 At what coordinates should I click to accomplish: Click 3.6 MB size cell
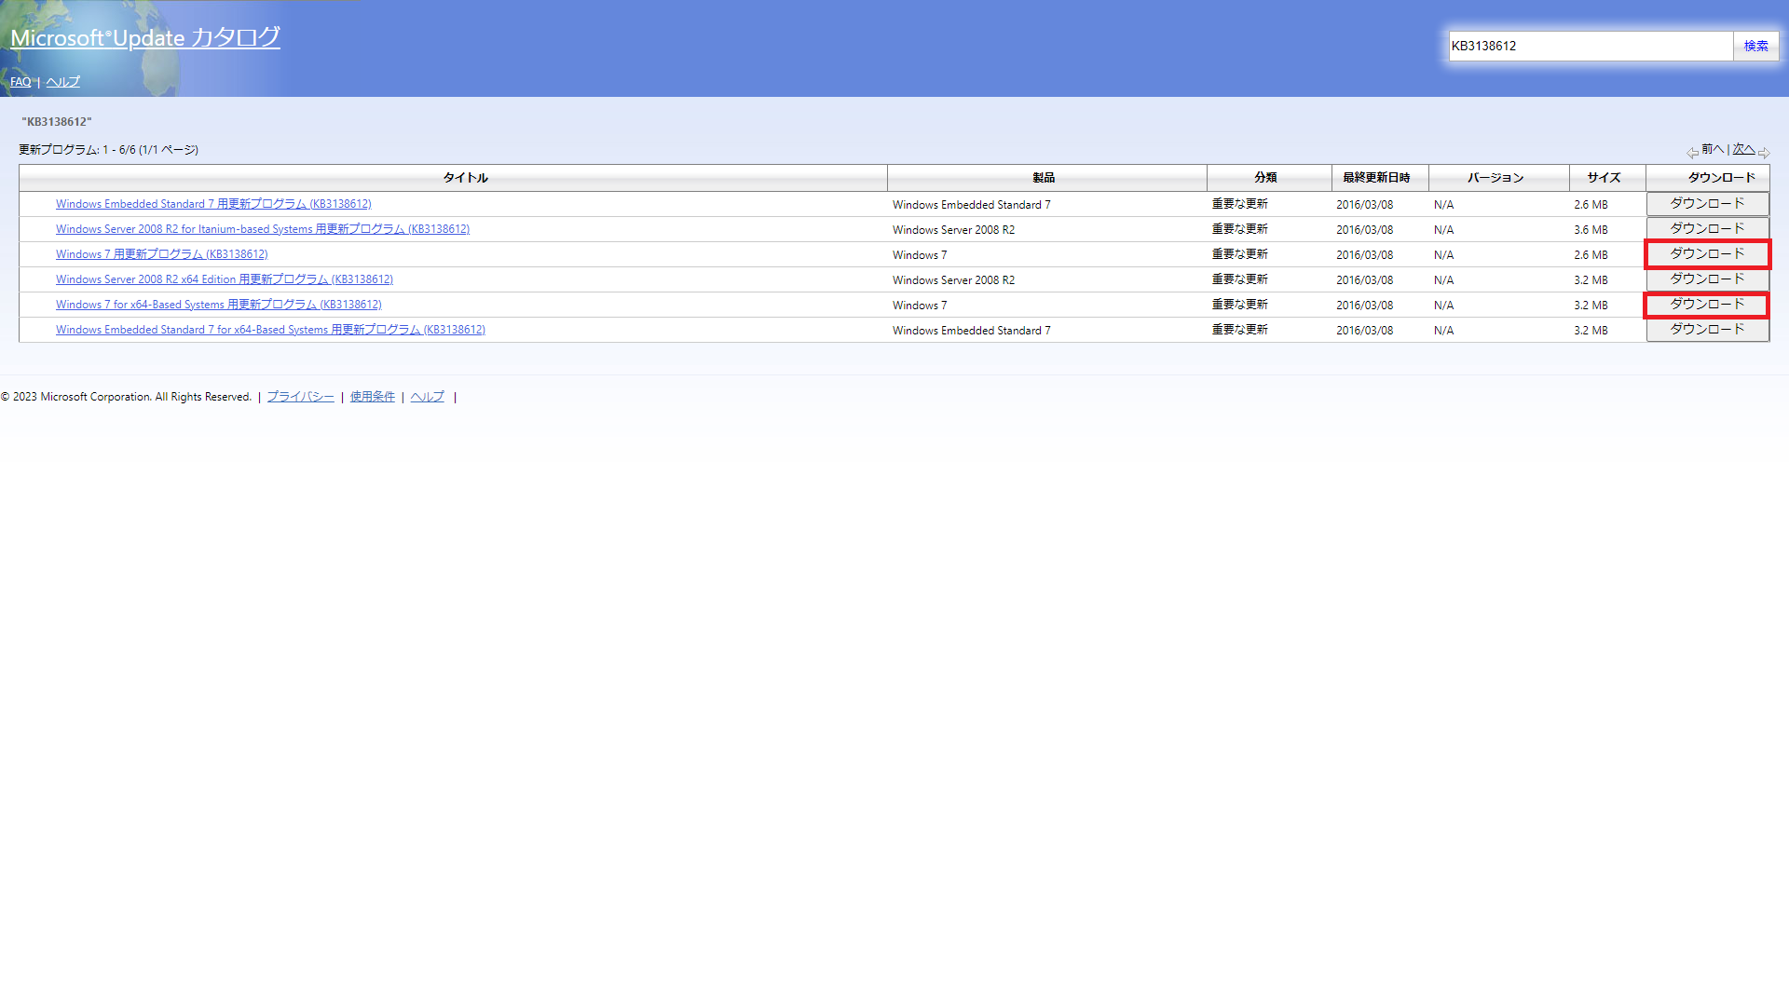pos(1591,230)
